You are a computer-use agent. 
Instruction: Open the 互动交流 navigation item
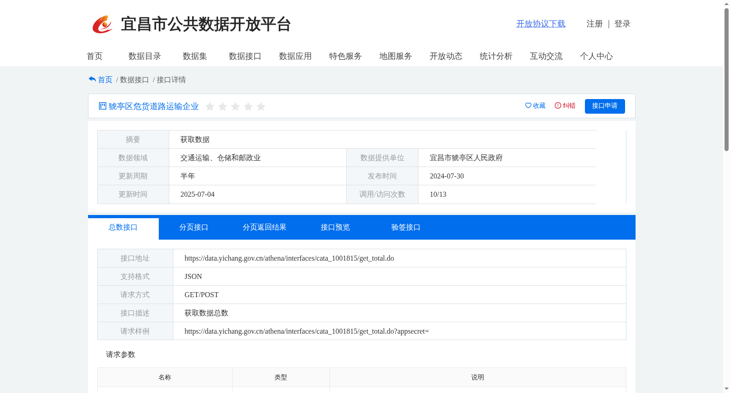point(546,56)
